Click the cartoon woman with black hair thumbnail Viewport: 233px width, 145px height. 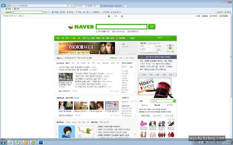click(67, 132)
